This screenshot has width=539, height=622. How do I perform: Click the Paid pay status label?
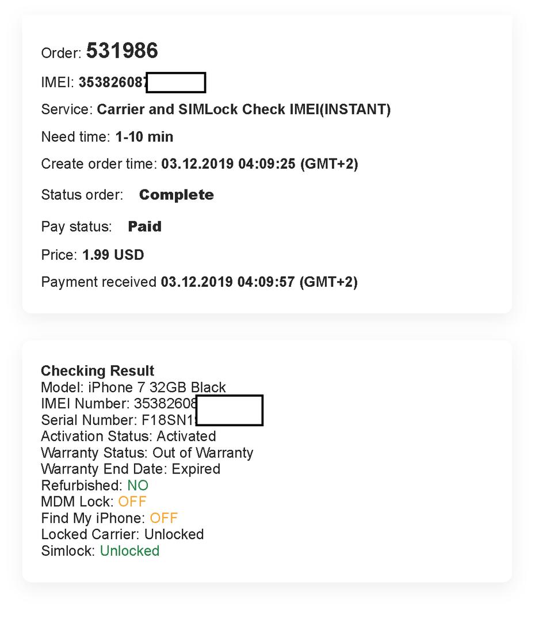(144, 226)
